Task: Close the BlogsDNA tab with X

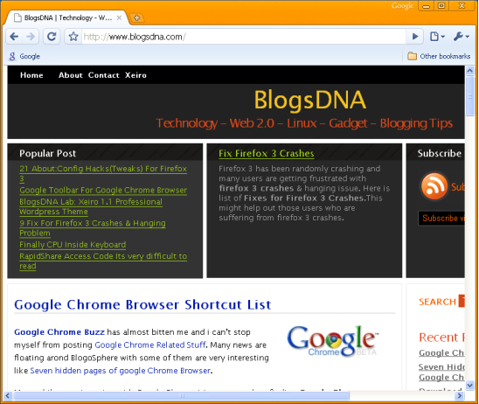Action: coord(119,17)
